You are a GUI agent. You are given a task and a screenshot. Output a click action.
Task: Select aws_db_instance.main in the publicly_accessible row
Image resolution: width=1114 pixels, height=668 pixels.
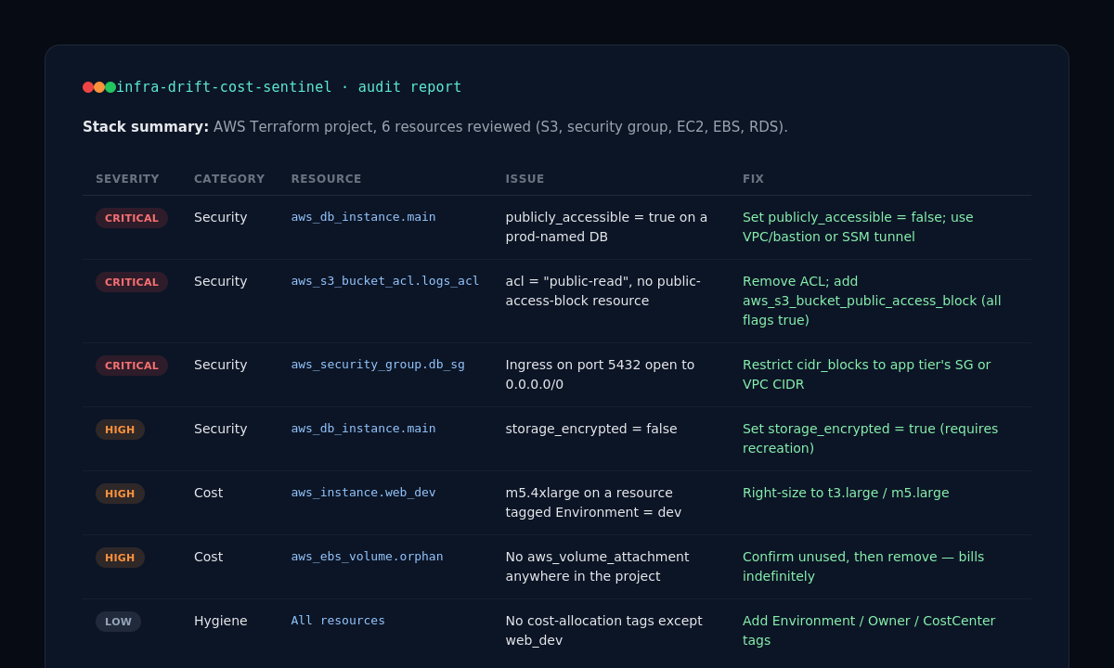[363, 217]
